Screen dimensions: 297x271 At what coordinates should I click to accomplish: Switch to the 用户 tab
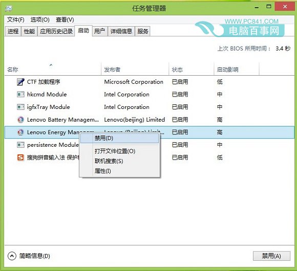100,31
